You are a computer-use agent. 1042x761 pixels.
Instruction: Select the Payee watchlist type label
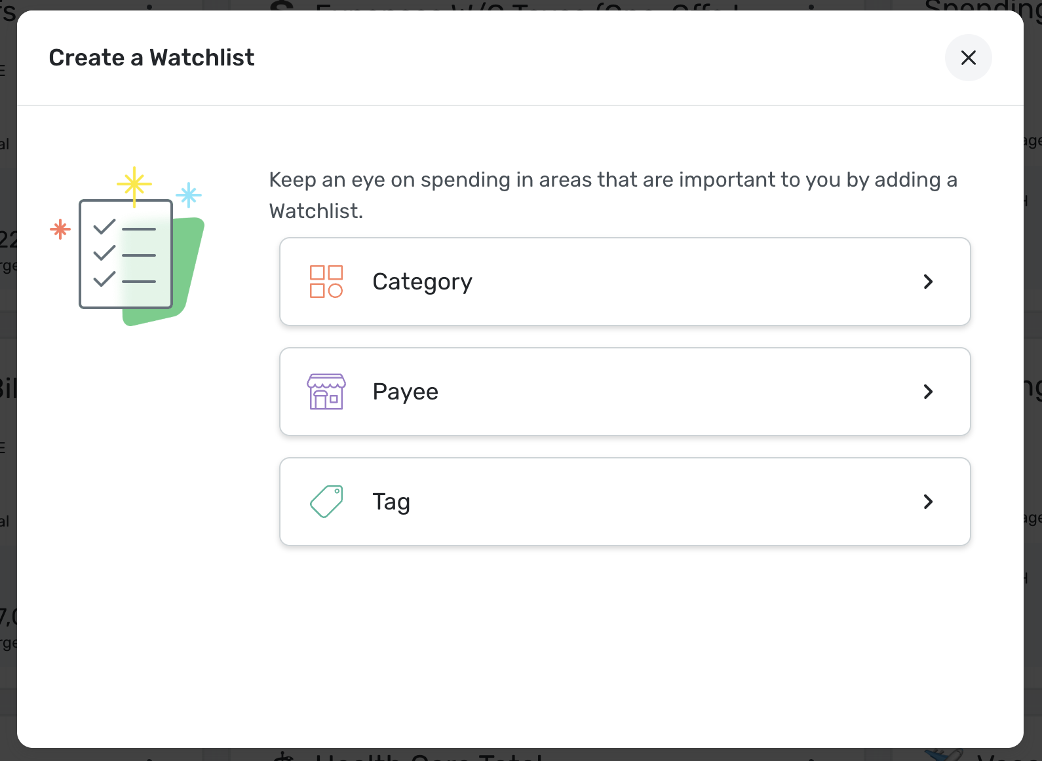tap(405, 392)
